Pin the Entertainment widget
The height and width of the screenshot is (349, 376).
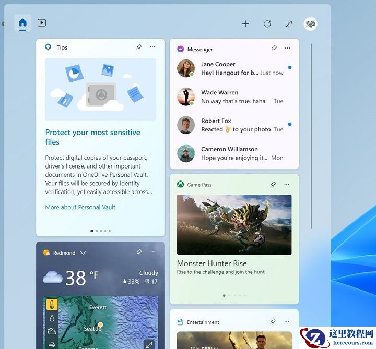point(273,321)
